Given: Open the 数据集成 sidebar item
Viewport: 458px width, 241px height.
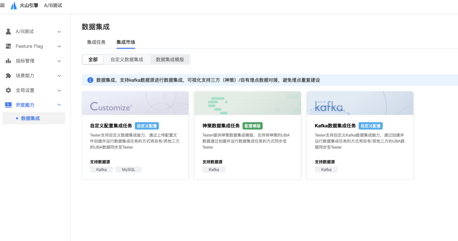Looking at the screenshot, I should [34, 118].
